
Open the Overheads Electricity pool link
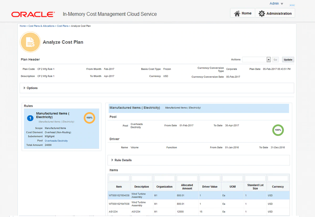coord(56,141)
